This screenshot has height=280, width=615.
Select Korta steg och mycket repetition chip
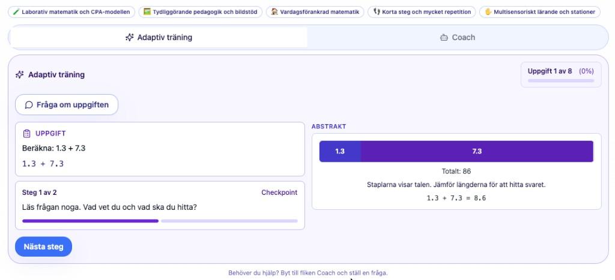(x=422, y=12)
